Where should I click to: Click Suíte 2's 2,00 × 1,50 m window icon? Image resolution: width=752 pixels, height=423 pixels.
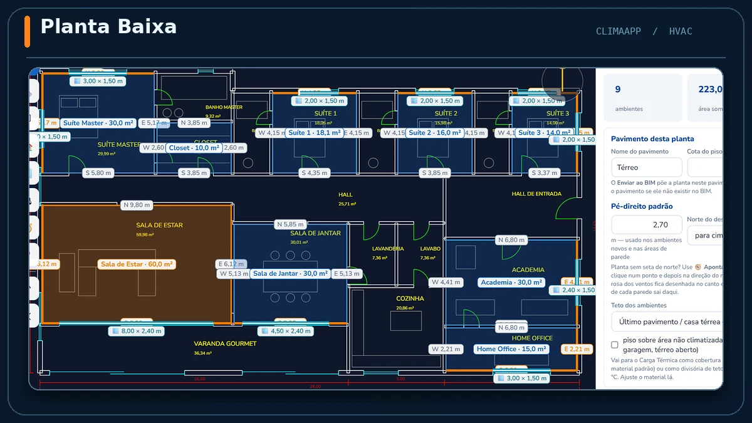(414, 100)
